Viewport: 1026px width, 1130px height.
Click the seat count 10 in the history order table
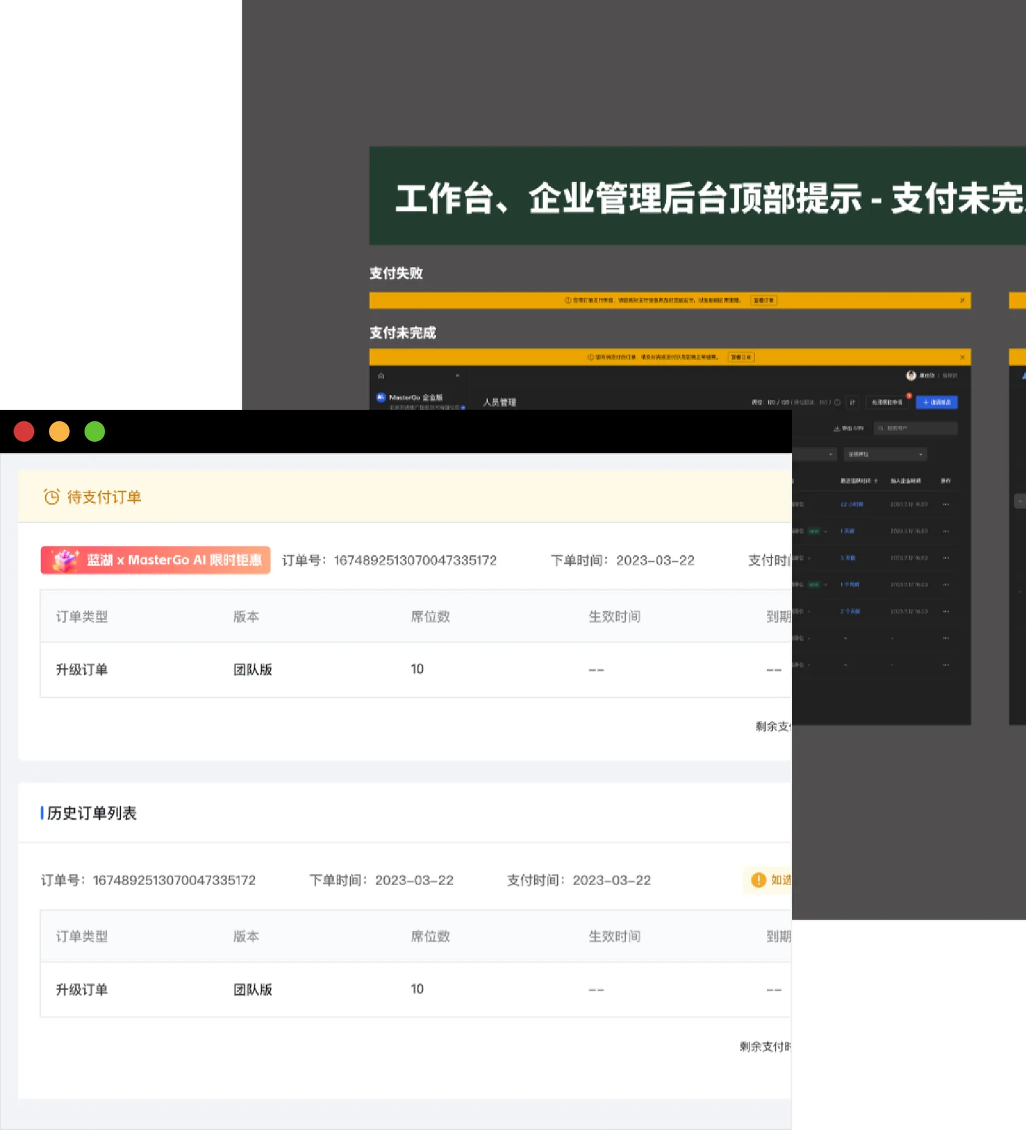point(417,989)
